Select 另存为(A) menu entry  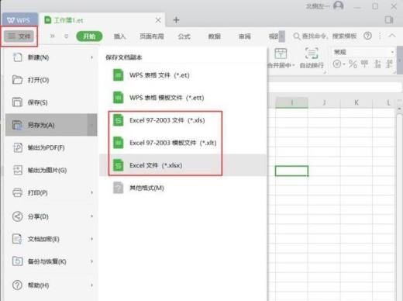pos(51,125)
